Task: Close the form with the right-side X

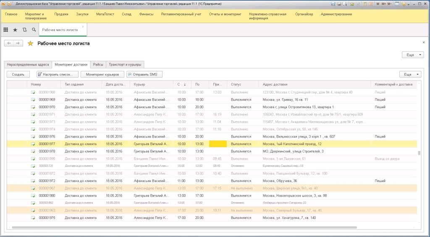Action: (424, 42)
